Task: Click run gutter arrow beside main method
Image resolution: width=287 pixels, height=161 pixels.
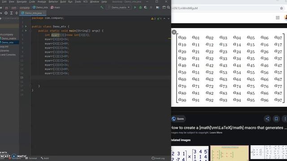Action: pyautogui.click(x=26, y=31)
